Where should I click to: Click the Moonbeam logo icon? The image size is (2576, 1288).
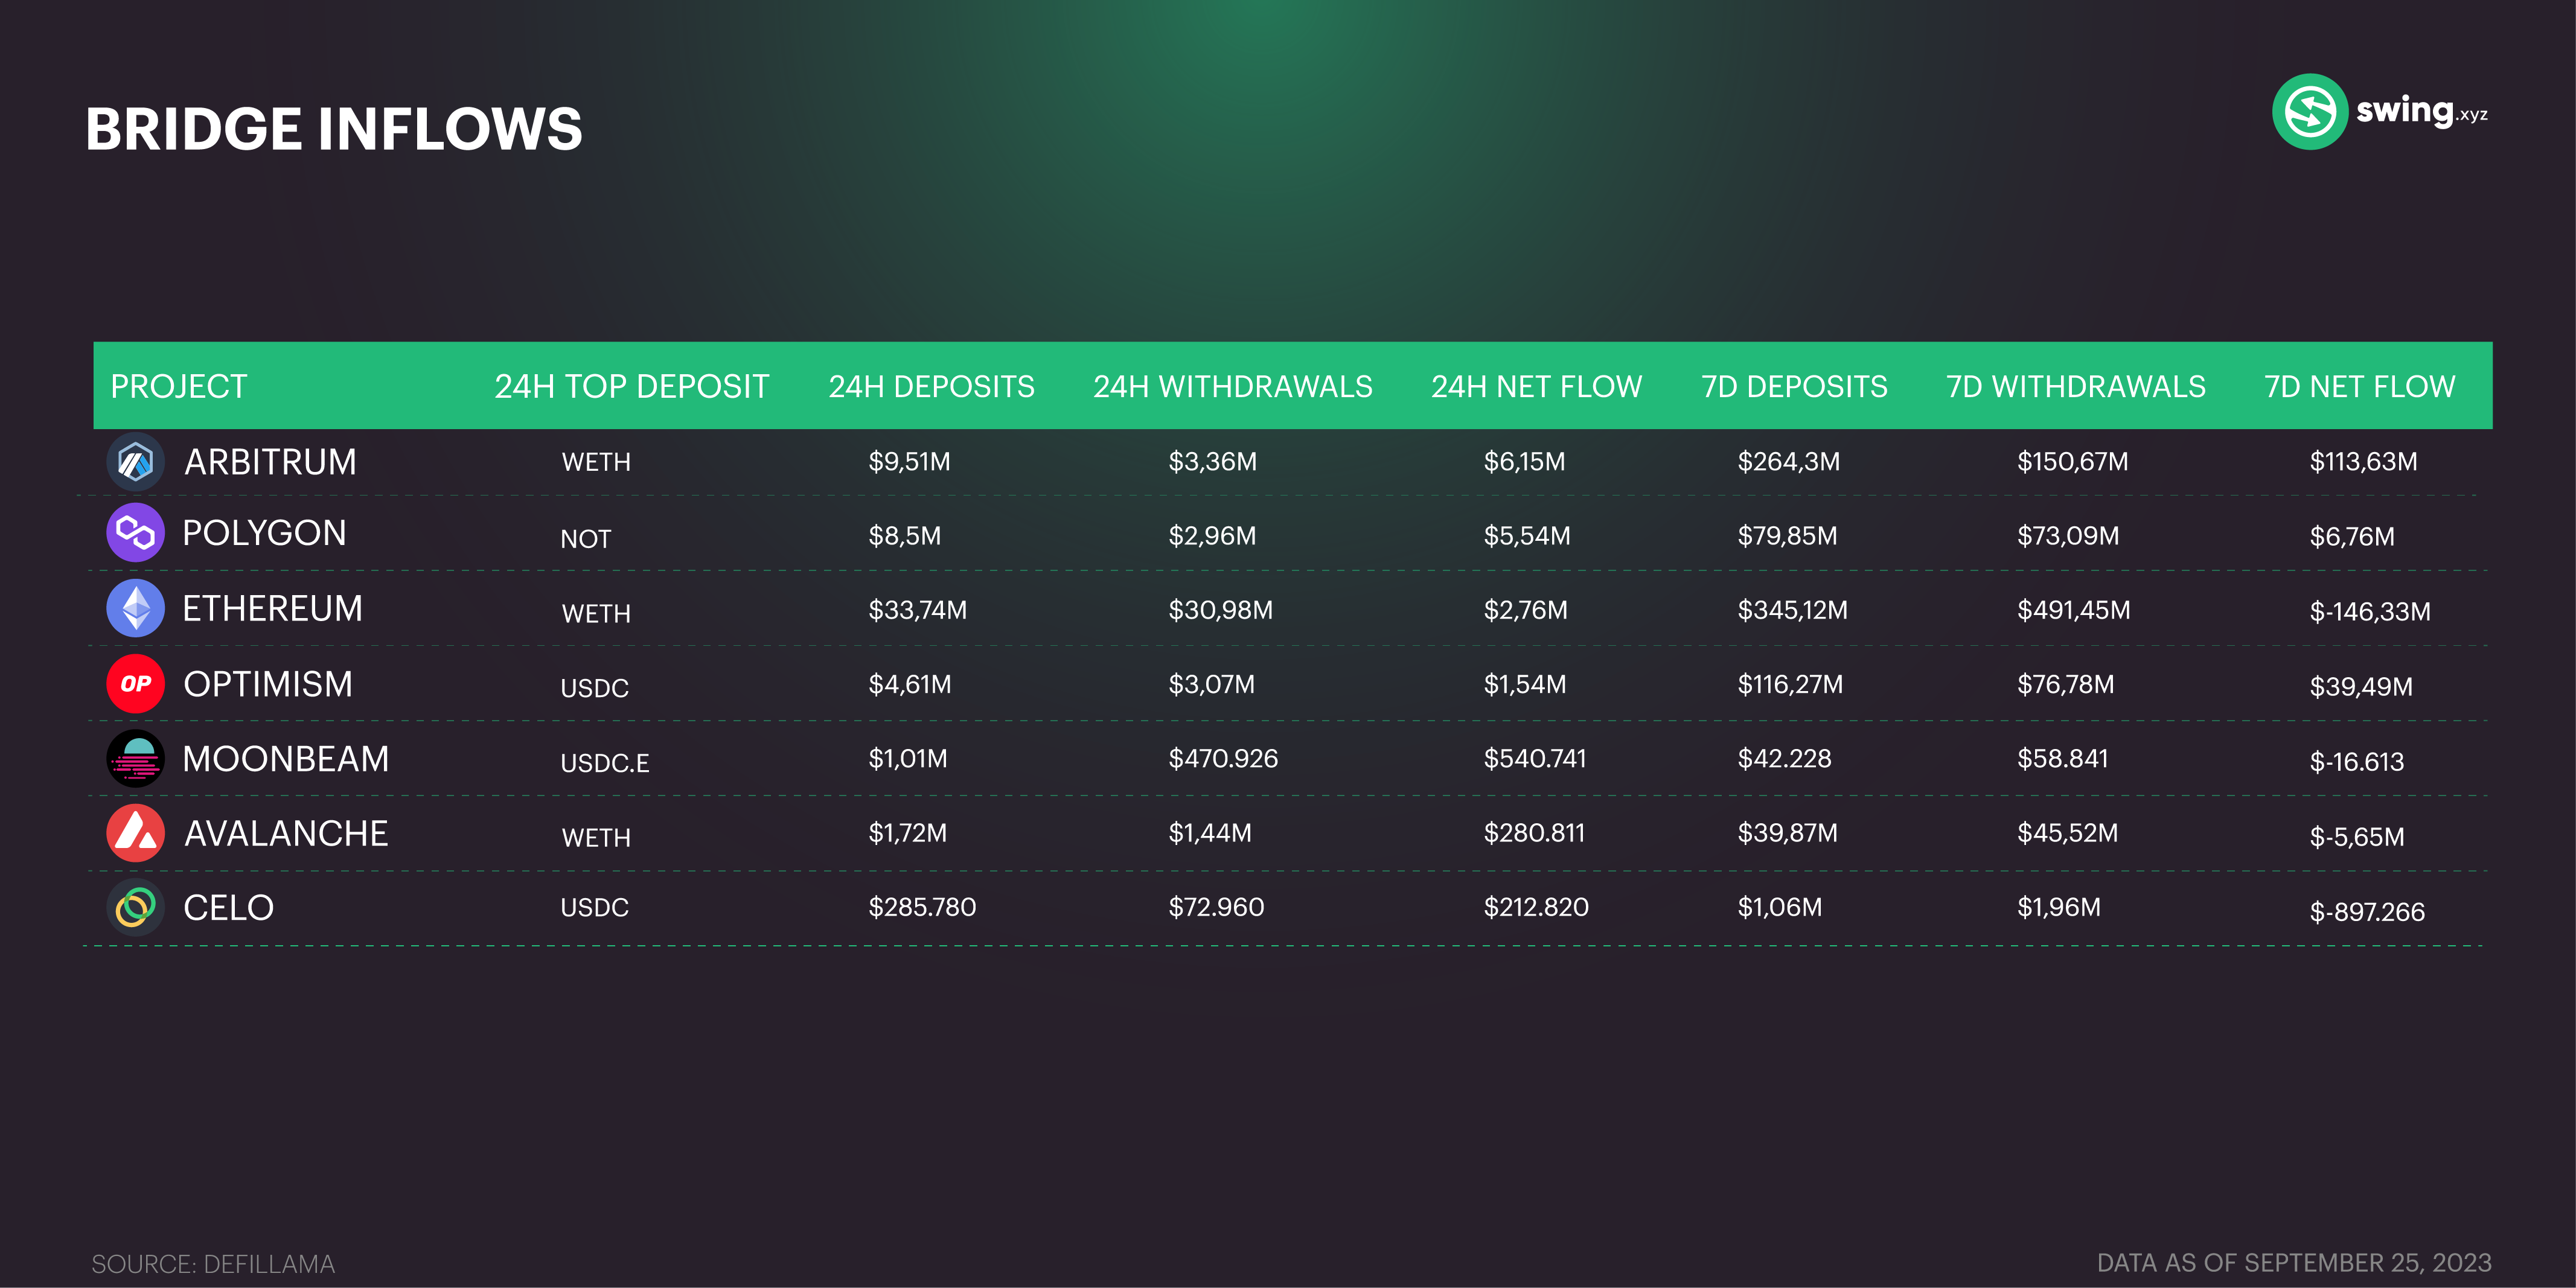pyautogui.click(x=136, y=759)
